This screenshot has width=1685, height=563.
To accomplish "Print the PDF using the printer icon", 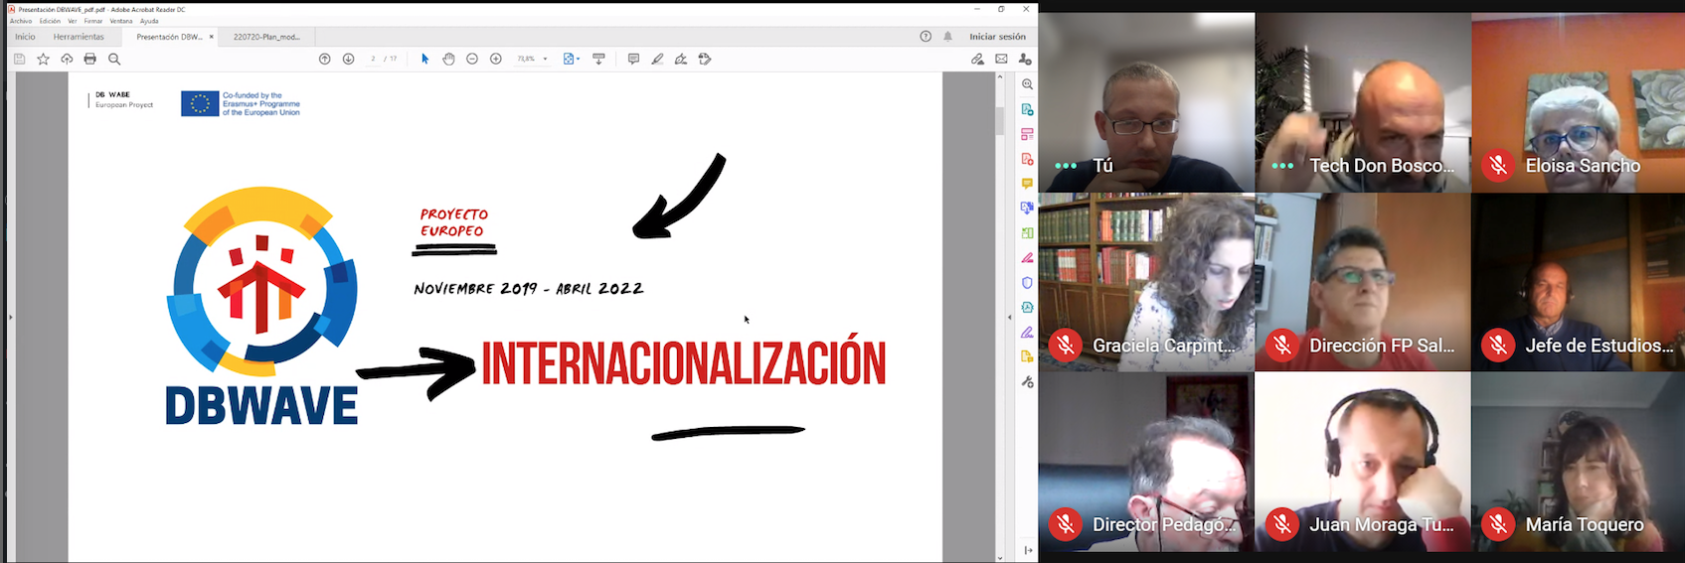I will (x=90, y=60).
